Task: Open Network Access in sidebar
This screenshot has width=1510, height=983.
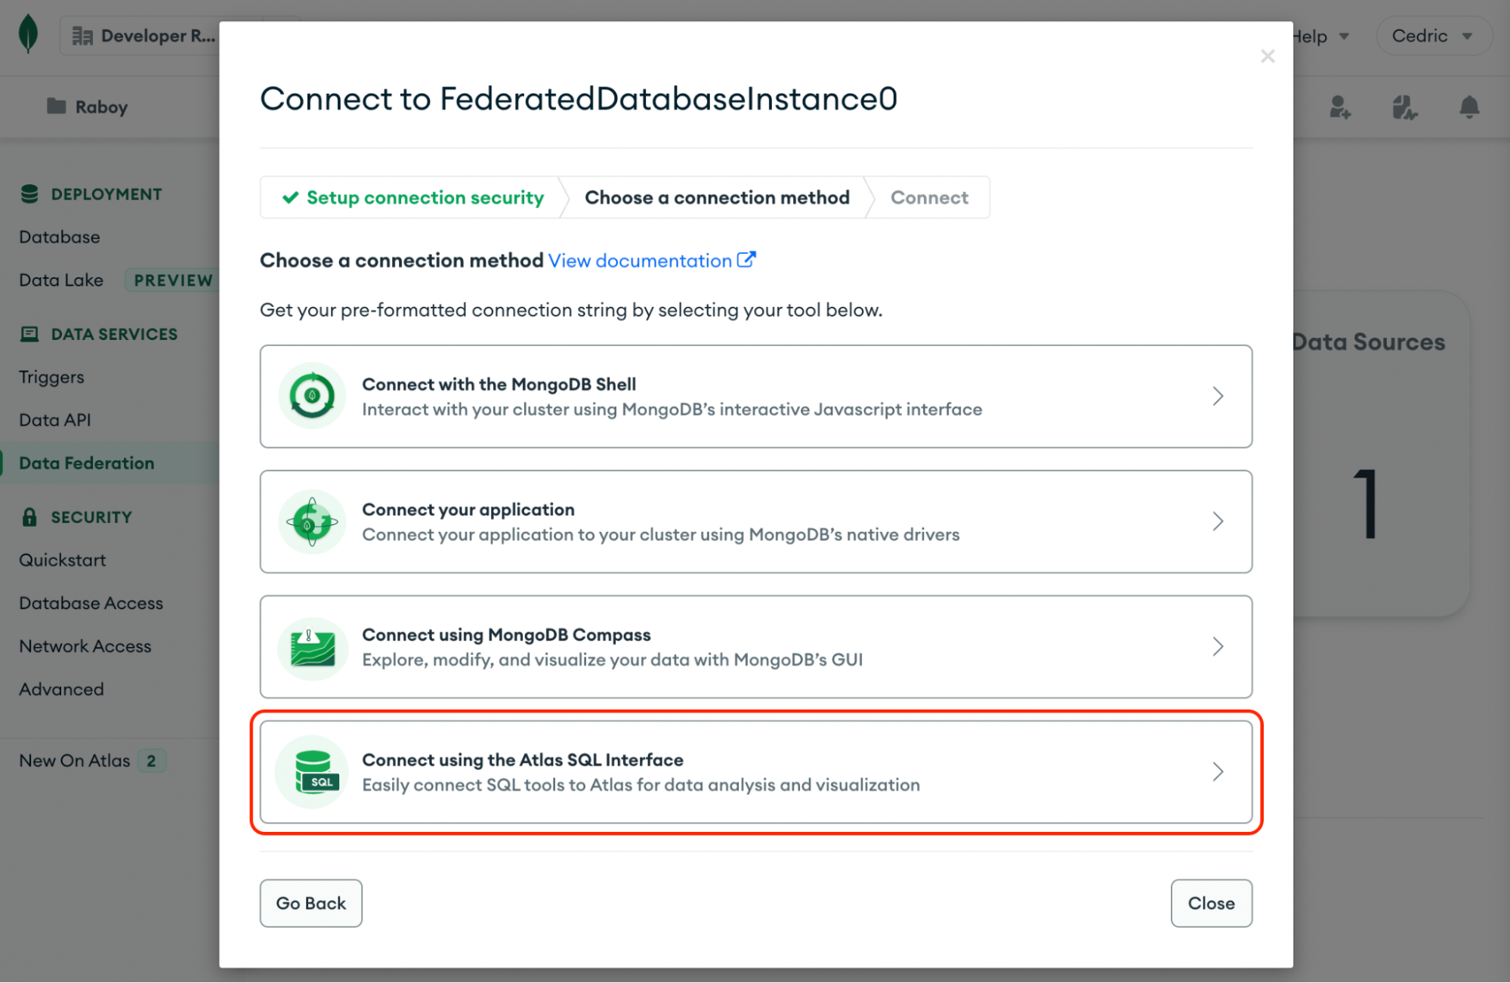Action: [x=85, y=646]
